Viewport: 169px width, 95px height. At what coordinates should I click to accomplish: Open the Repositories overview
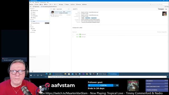point(36,7)
